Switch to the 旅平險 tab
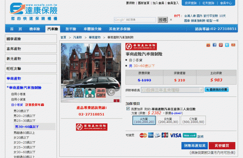243x158 pixels. pos(71,29)
